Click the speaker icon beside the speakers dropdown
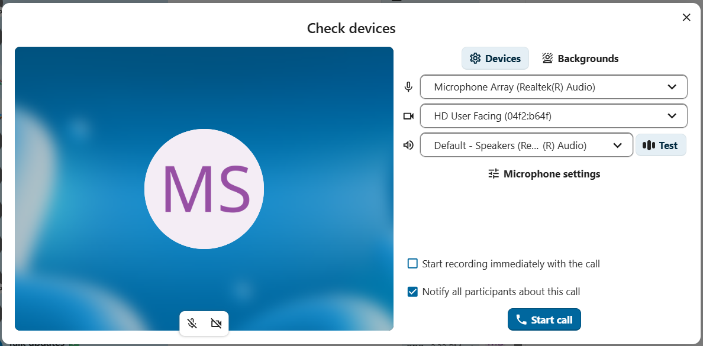 408,145
